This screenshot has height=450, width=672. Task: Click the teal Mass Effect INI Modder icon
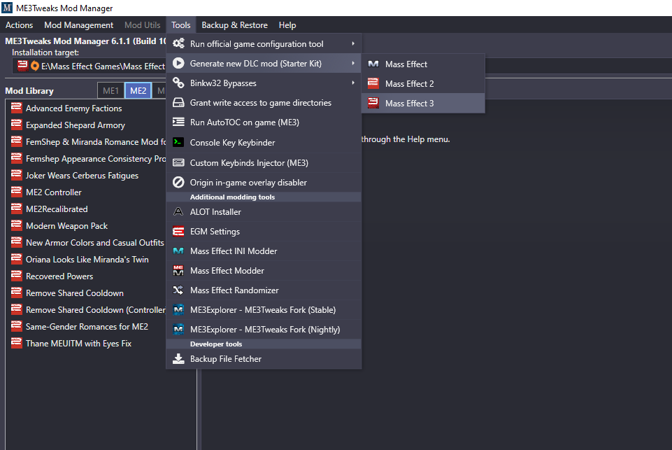(178, 251)
